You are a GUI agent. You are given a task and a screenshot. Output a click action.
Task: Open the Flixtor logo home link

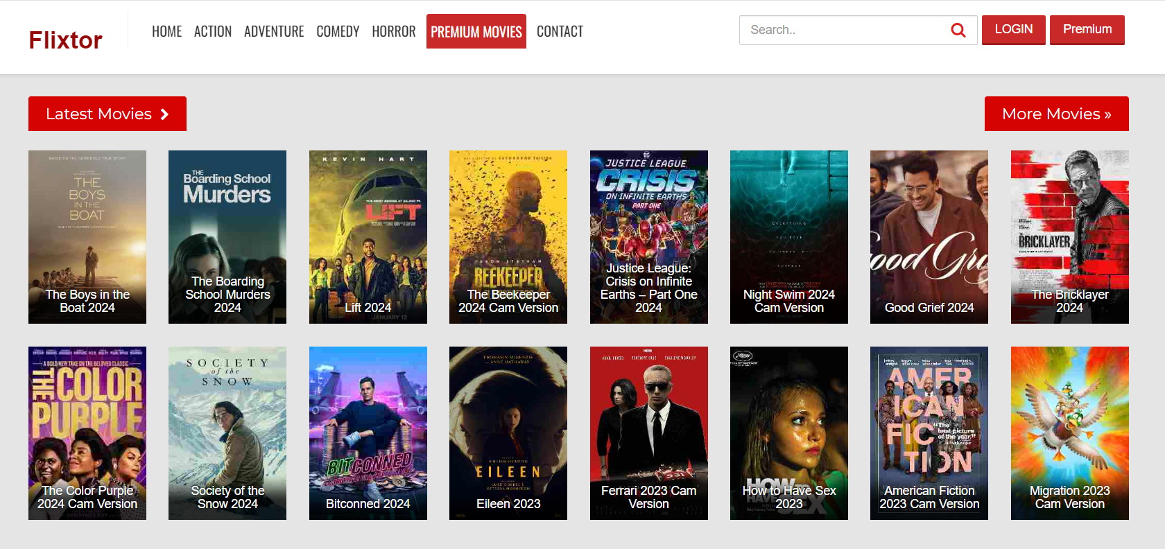coord(65,40)
